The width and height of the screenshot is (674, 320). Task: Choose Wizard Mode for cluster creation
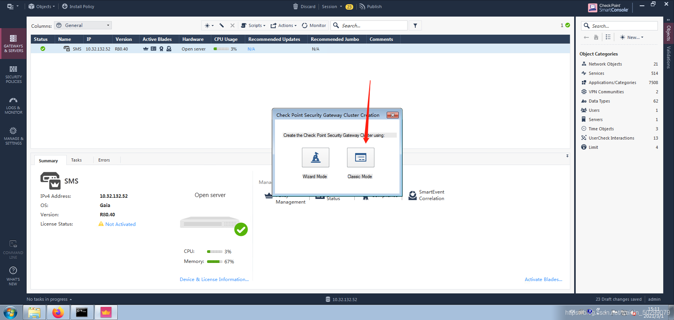[315, 157]
